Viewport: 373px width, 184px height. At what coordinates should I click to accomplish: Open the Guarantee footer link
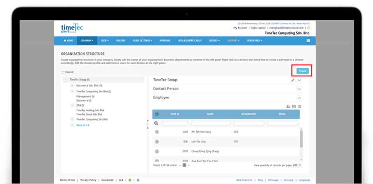point(107,180)
